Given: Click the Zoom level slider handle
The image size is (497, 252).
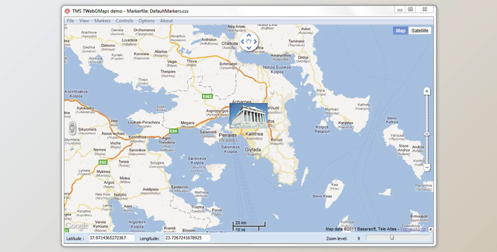Looking at the screenshot, I should point(392,237).
